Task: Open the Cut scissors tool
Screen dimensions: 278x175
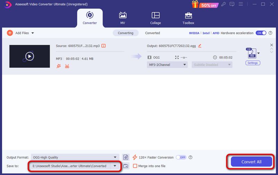Action: pyautogui.click(x=67, y=66)
